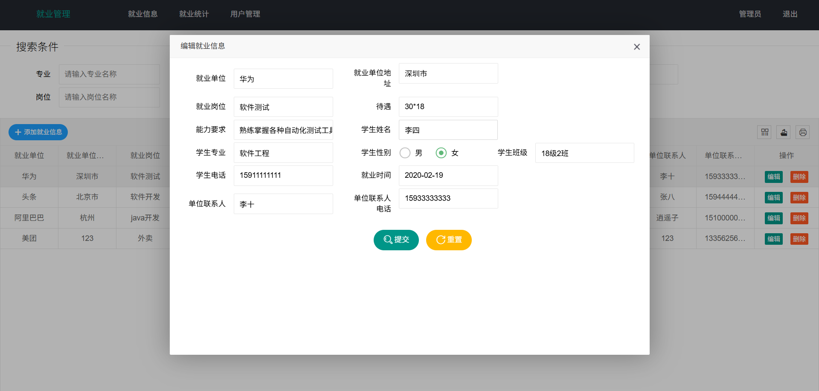This screenshot has width=819, height=391.
Task: Click 退出 to log out
Action: pyautogui.click(x=790, y=14)
